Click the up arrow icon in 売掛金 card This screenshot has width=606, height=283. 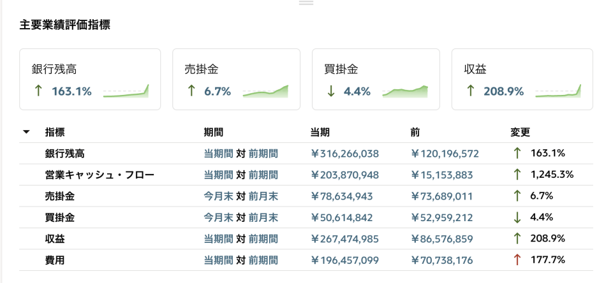(191, 91)
